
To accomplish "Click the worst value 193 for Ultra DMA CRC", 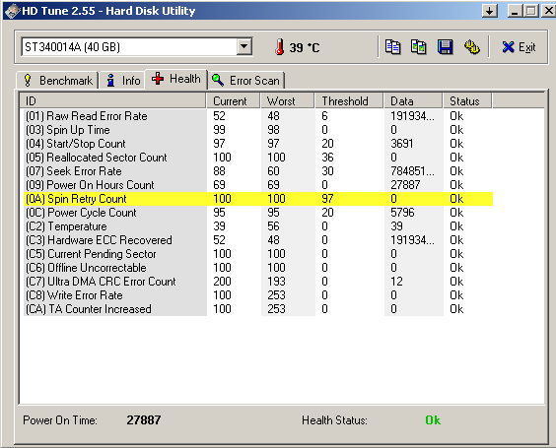I will [x=276, y=282].
